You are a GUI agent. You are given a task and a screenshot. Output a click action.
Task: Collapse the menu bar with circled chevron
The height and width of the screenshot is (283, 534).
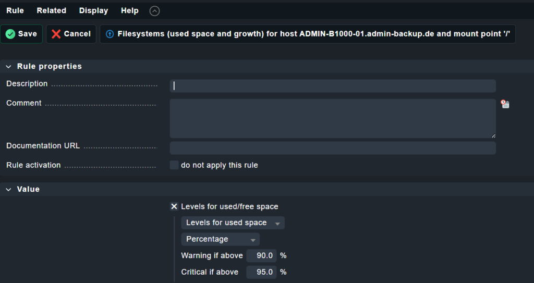point(154,11)
